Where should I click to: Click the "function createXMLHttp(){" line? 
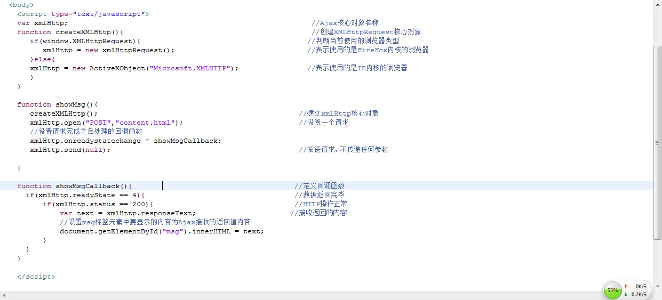(x=70, y=32)
